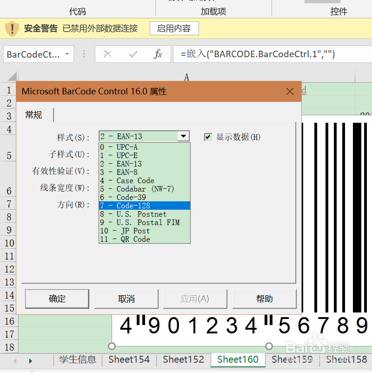This screenshot has width=372, height=372.
Task: Choose 5 - Codabar (NW-7) option
Action: point(145,189)
